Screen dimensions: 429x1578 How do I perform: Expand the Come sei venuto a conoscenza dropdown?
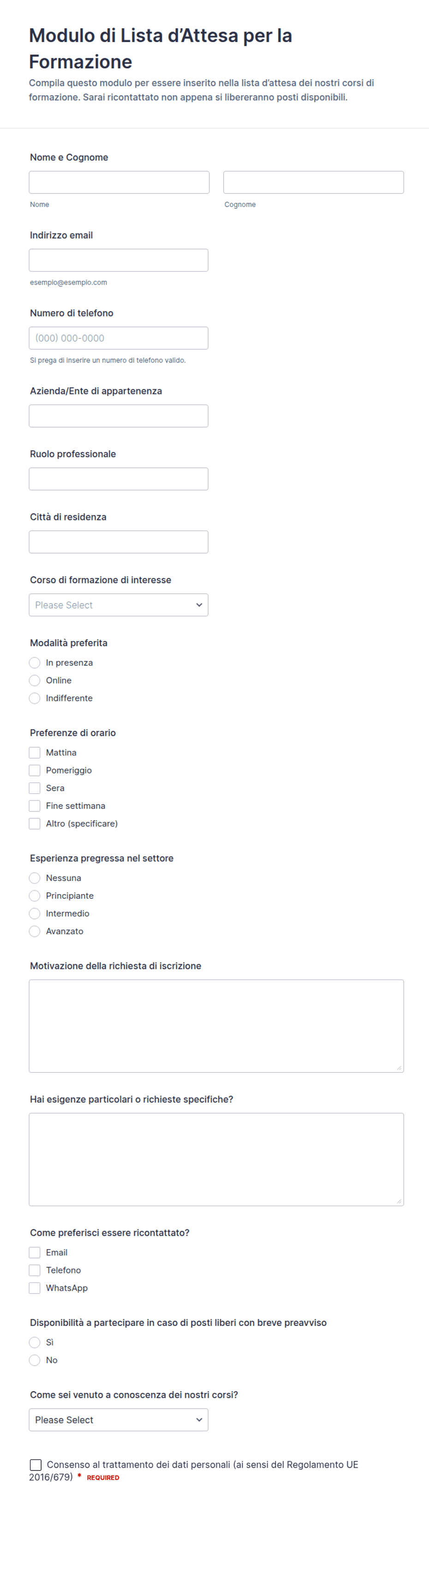pos(118,1420)
